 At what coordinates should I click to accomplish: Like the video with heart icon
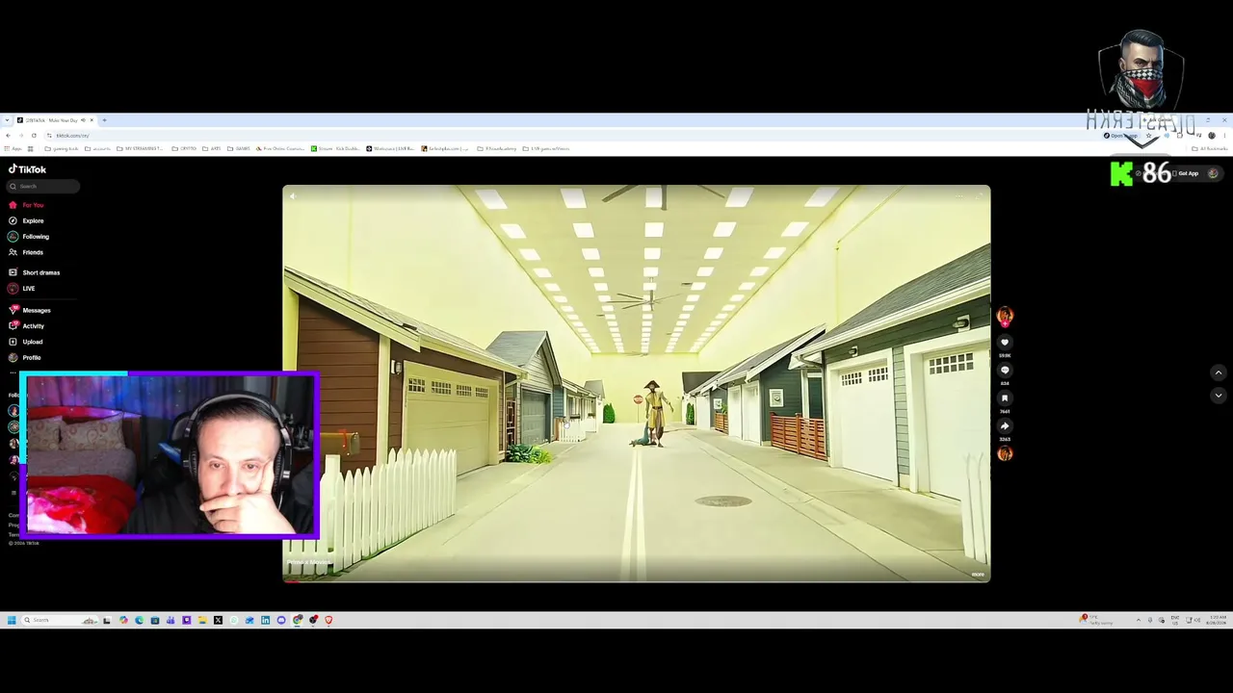tap(1005, 343)
